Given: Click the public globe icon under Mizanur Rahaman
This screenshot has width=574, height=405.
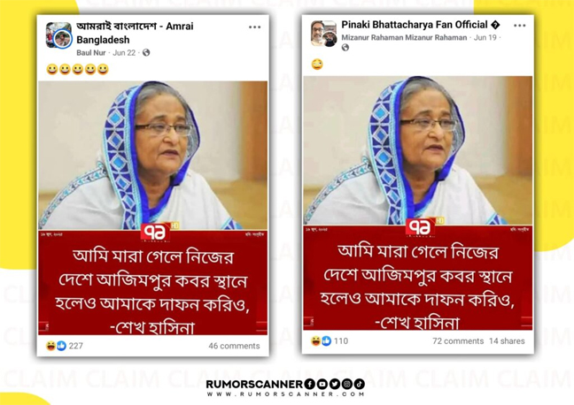Looking at the screenshot, I should [345, 48].
